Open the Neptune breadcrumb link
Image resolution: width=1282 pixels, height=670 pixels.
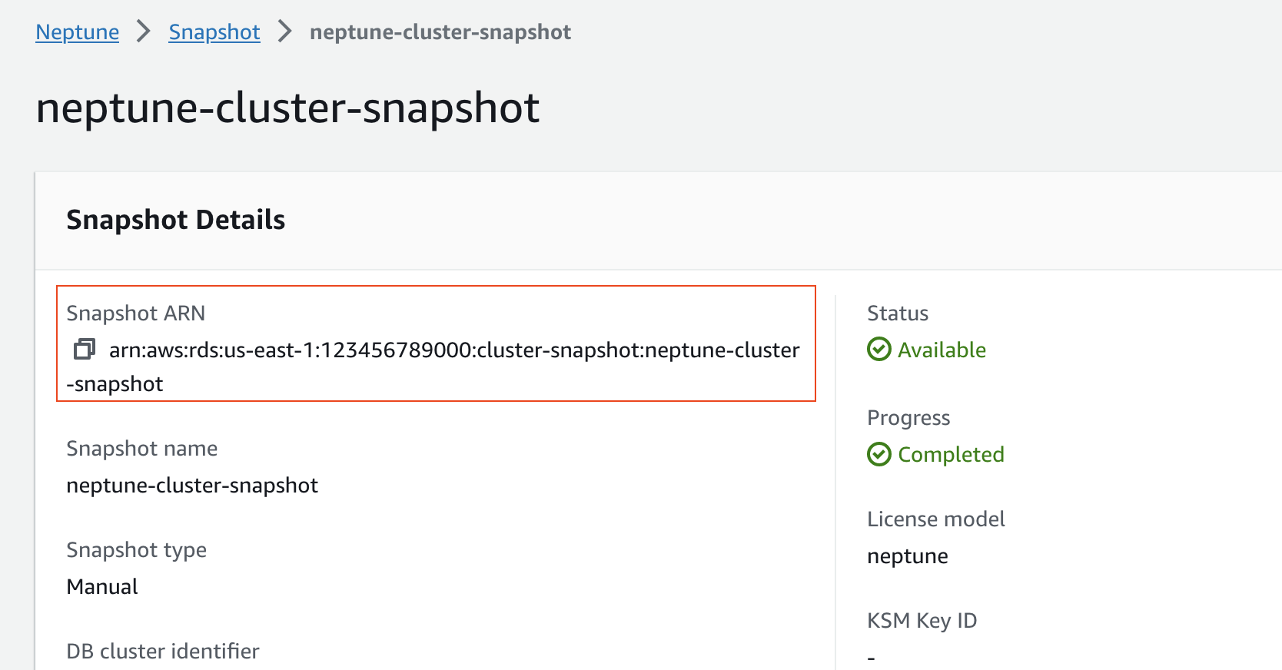click(x=77, y=32)
